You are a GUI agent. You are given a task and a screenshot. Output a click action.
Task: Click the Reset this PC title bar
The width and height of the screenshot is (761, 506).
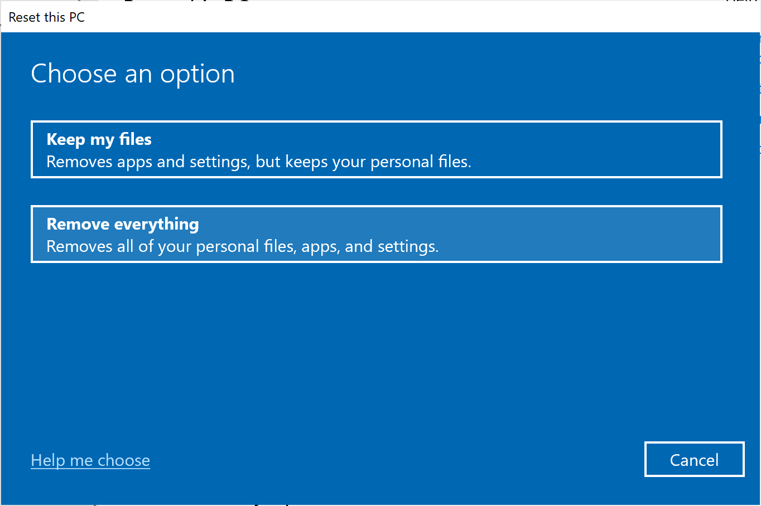tap(46, 17)
